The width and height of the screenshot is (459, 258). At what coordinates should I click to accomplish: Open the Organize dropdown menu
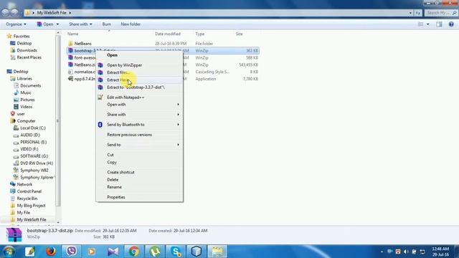pos(16,24)
